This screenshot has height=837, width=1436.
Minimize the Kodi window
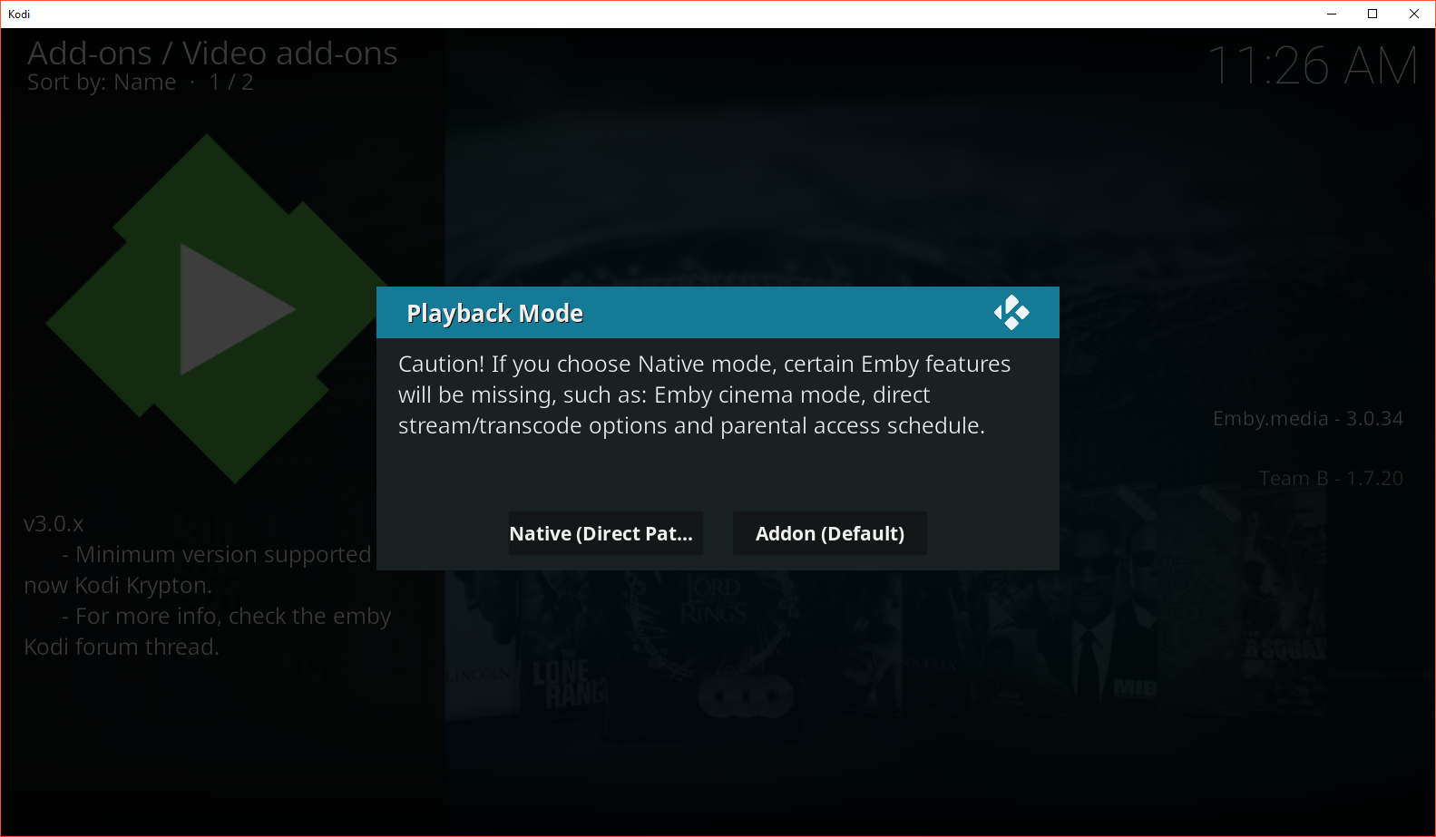pyautogui.click(x=1332, y=14)
